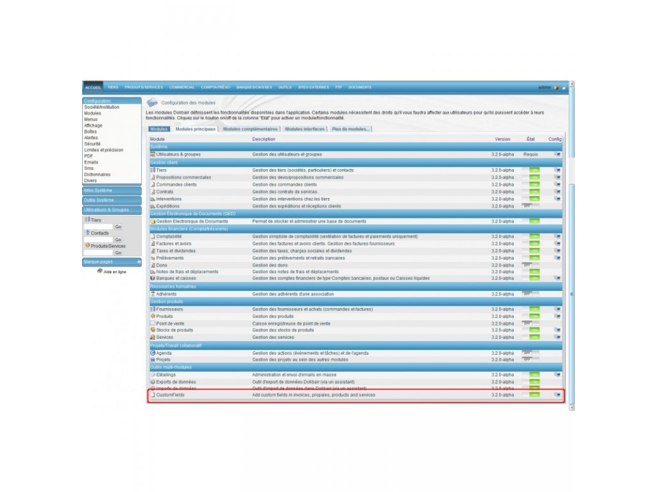The image size is (657, 492).
Task: Open the Produits/Services top menu
Action: point(144,87)
